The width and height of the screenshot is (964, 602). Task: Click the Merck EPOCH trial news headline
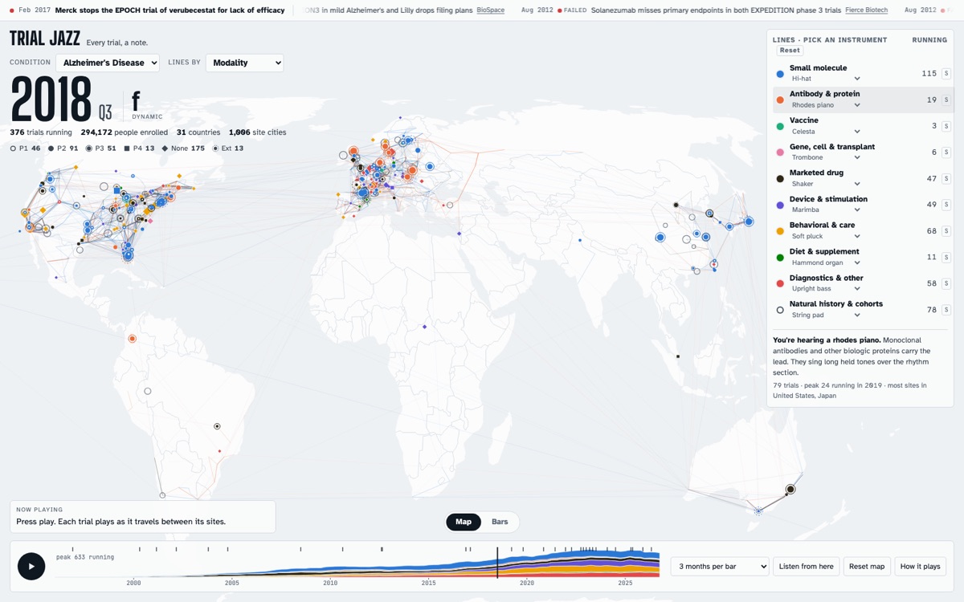pyautogui.click(x=170, y=10)
